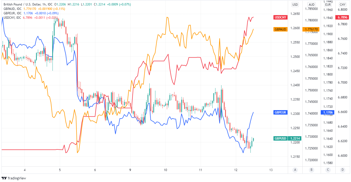Click scale A circle button

[295, 170]
